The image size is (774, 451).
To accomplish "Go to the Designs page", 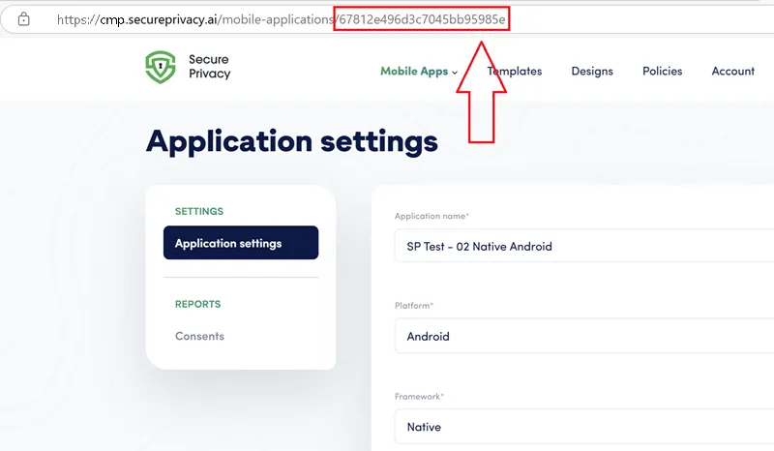I will coord(592,71).
